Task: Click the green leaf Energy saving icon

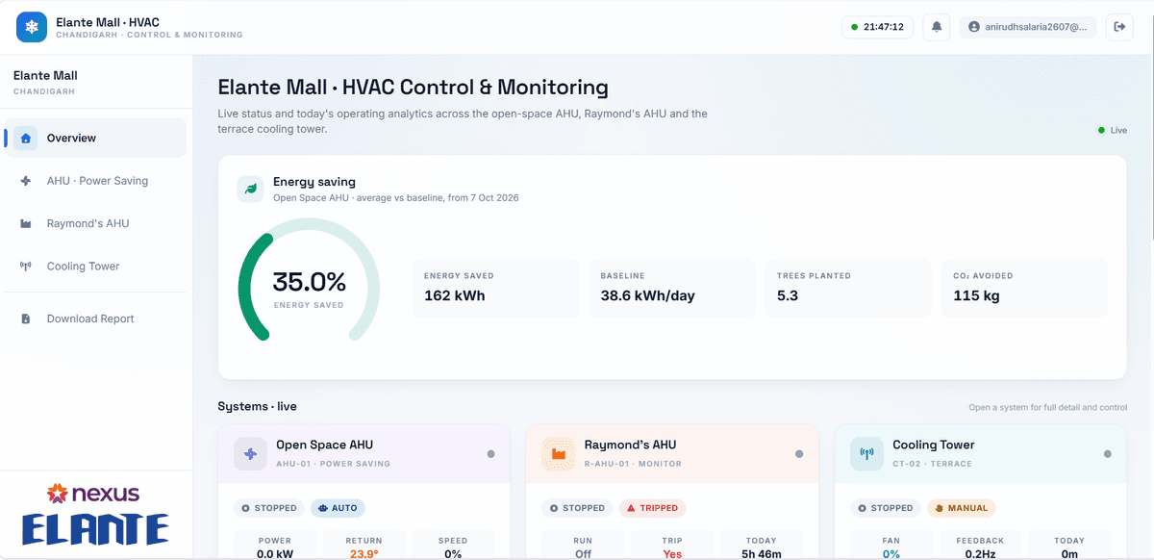Action: [251, 189]
